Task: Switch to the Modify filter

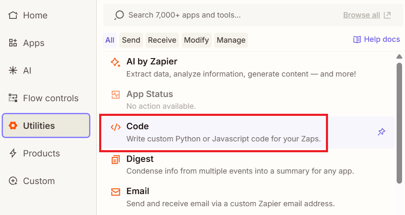Action: (x=196, y=40)
